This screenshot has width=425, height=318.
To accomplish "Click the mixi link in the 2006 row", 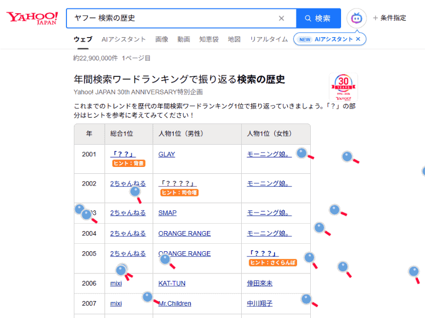I will coord(115,284).
